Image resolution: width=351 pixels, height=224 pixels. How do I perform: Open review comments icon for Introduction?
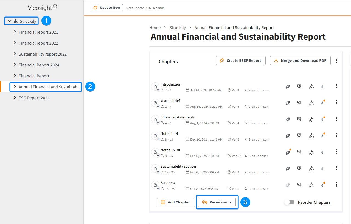pos(299,86)
